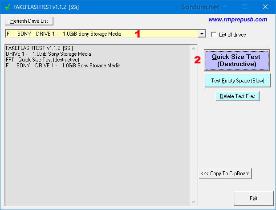Close the FAKEFLASHTEST window
The image size is (276, 210).
(x=265, y=7)
